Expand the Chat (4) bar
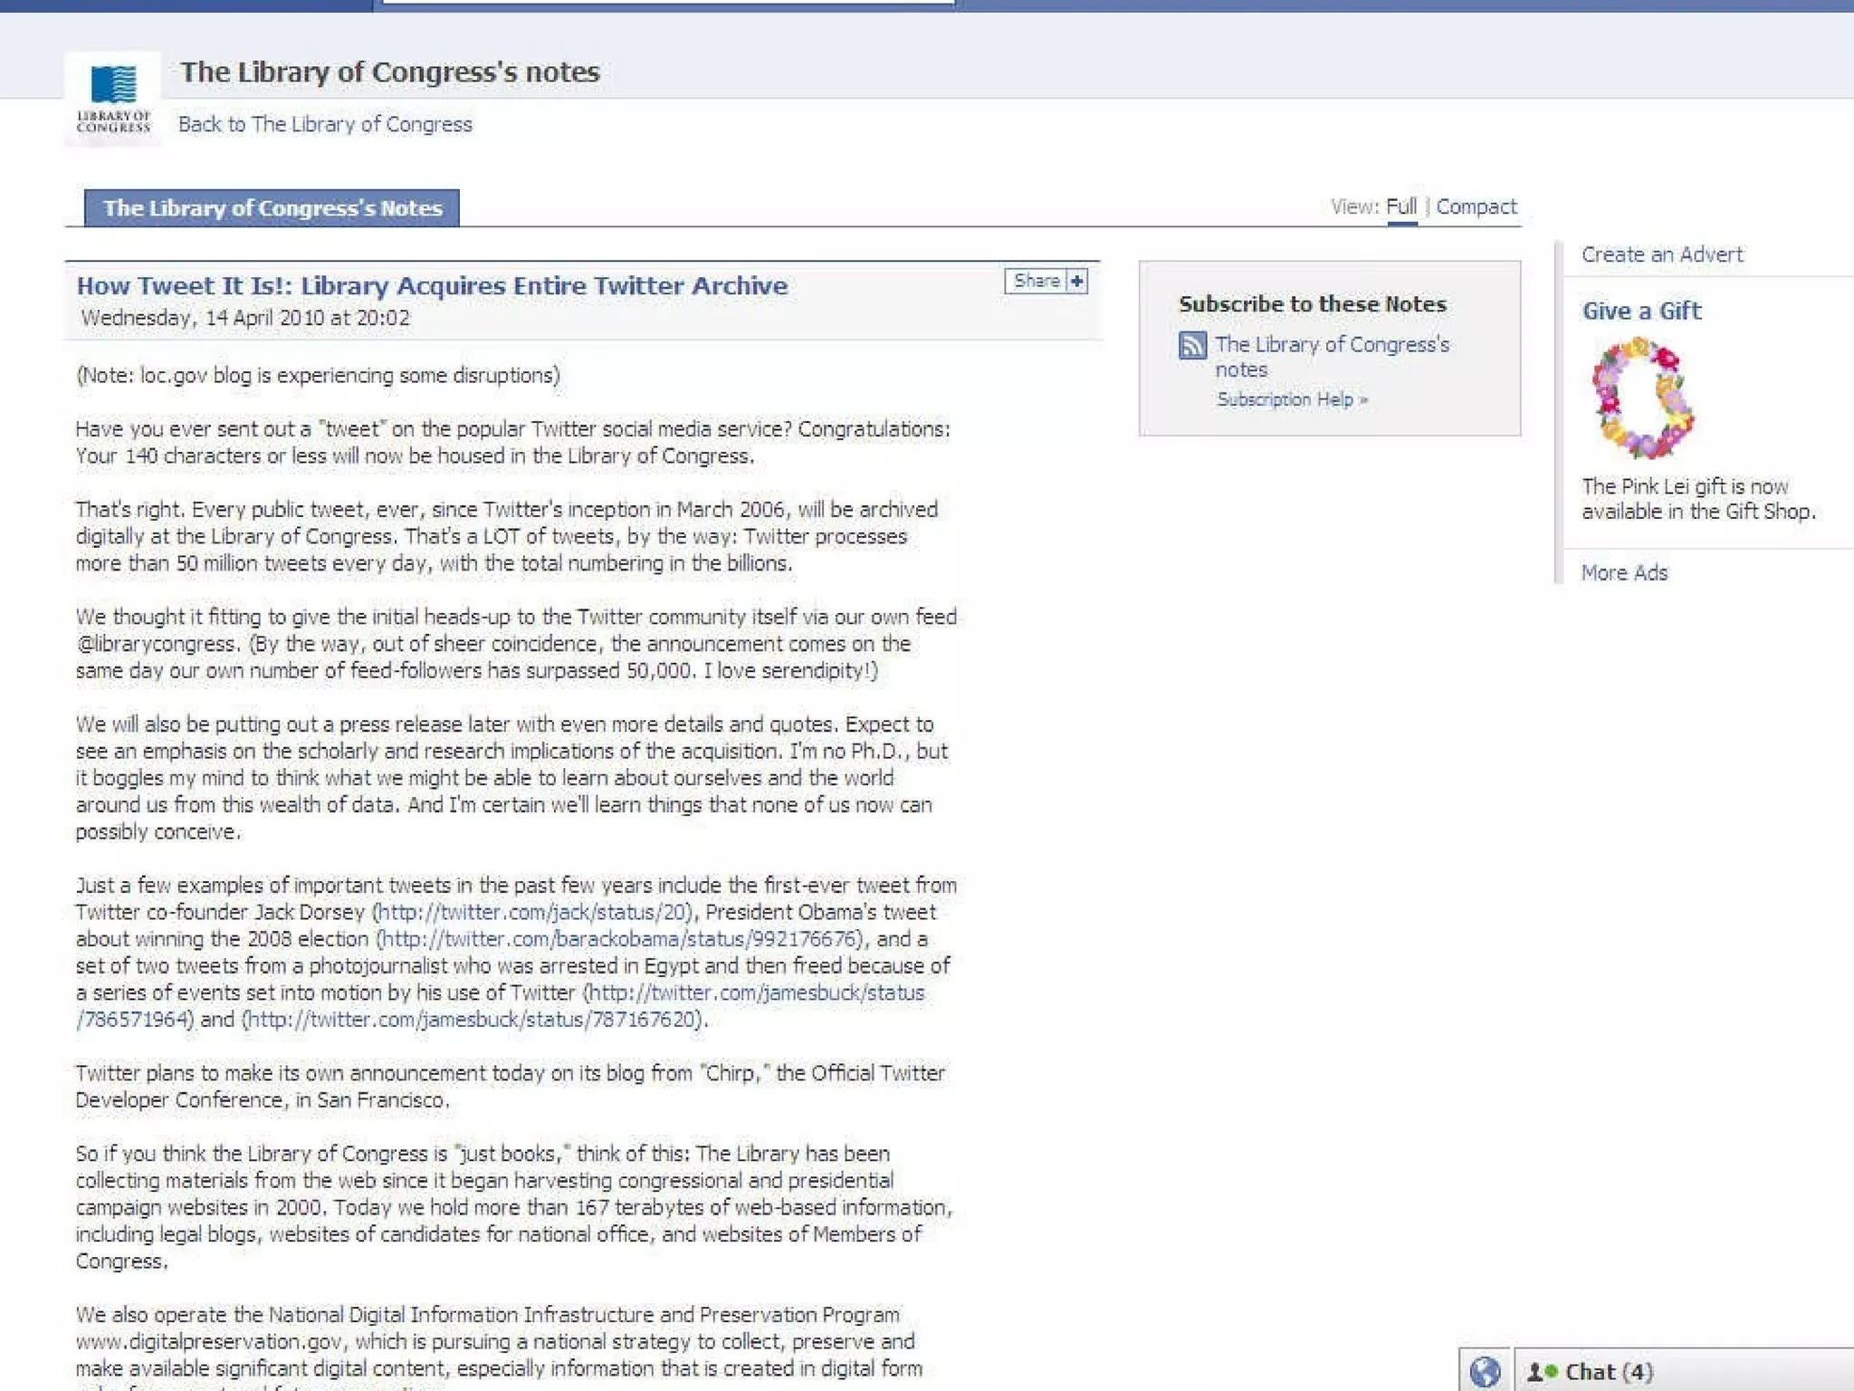This screenshot has width=1854, height=1391. point(1610,1372)
